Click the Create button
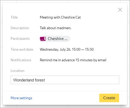 [109, 98]
